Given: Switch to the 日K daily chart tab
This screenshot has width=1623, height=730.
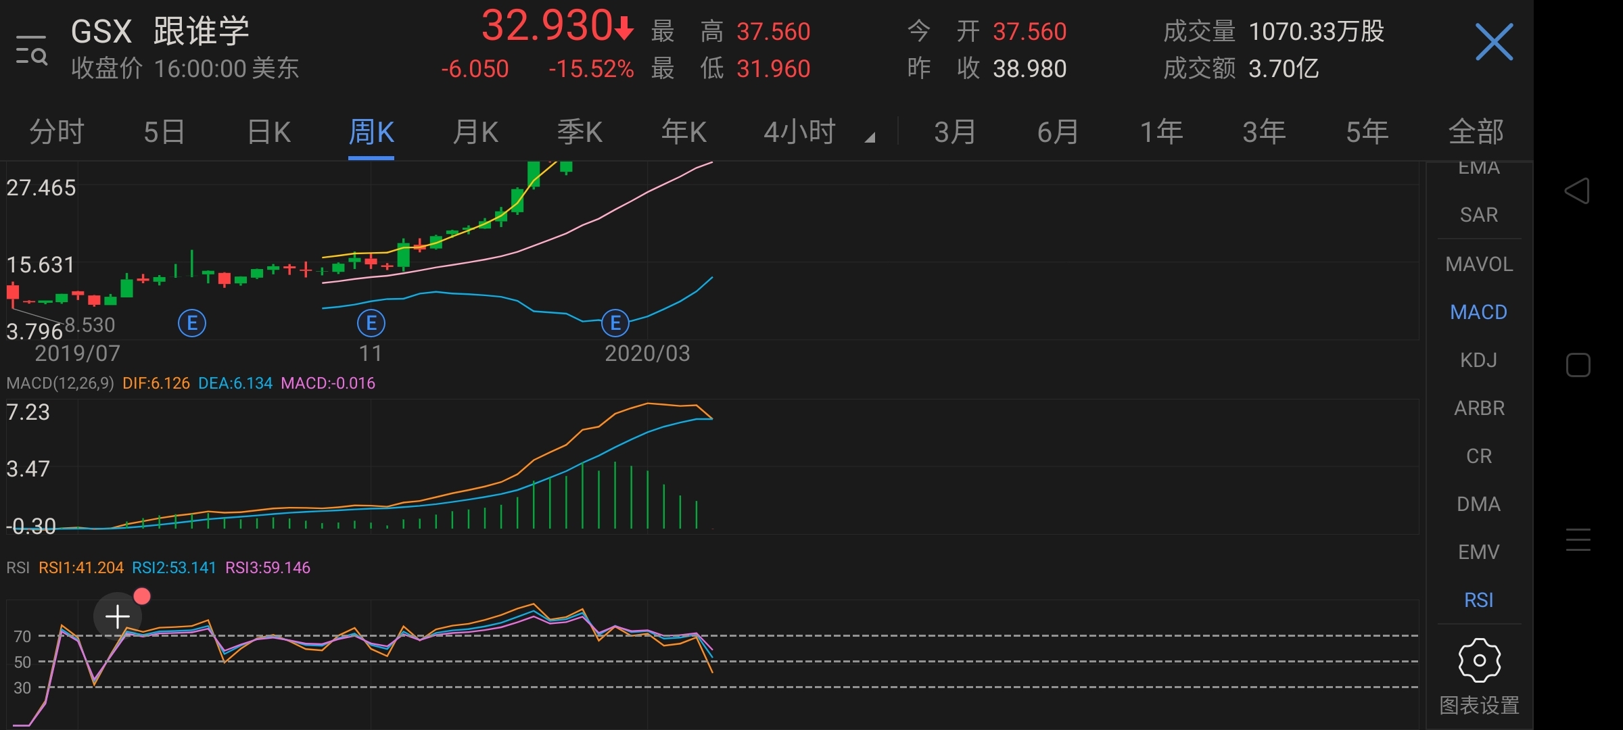Looking at the screenshot, I should [268, 132].
